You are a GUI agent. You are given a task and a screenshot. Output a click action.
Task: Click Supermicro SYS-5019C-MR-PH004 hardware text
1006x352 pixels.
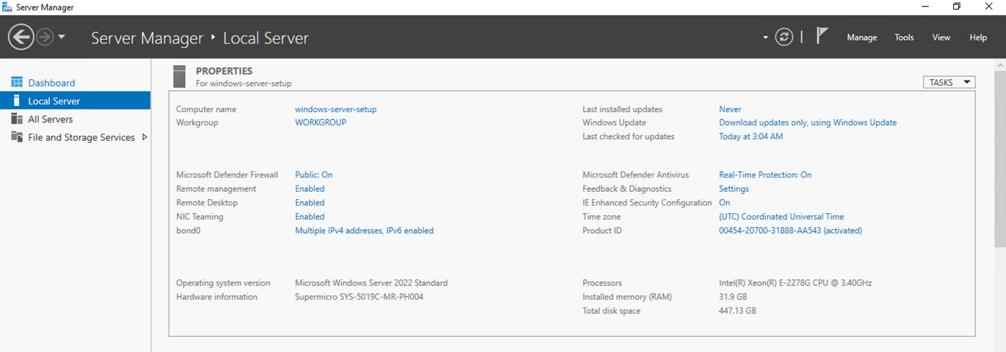click(x=359, y=296)
